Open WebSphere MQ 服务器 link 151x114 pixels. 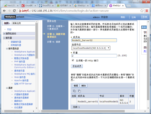click(25, 74)
